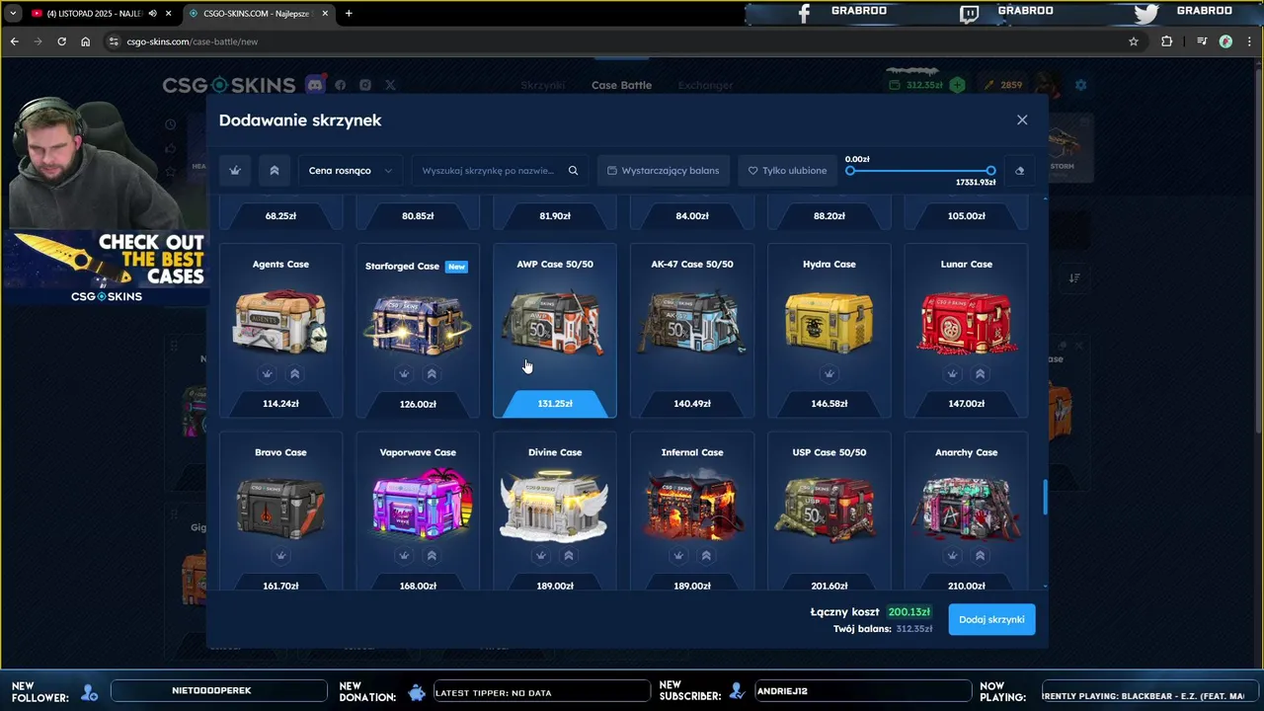Click the minimum price slider handle
Image resolution: width=1264 pixels, height=711 pixels.
[850, 171]
